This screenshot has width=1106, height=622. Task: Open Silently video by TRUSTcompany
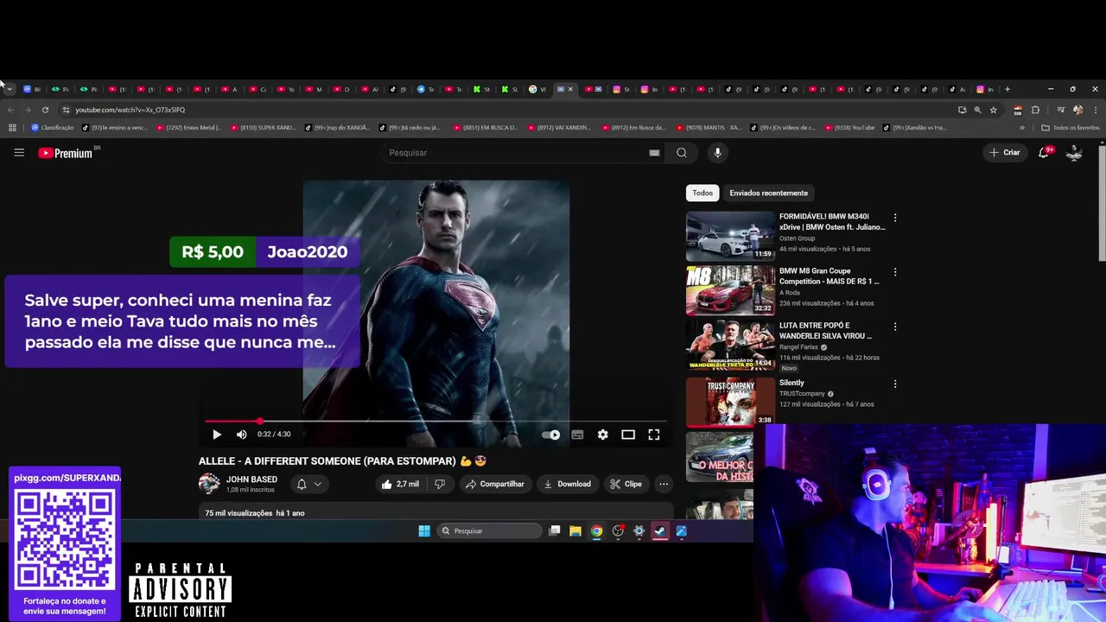click(791, 383)
